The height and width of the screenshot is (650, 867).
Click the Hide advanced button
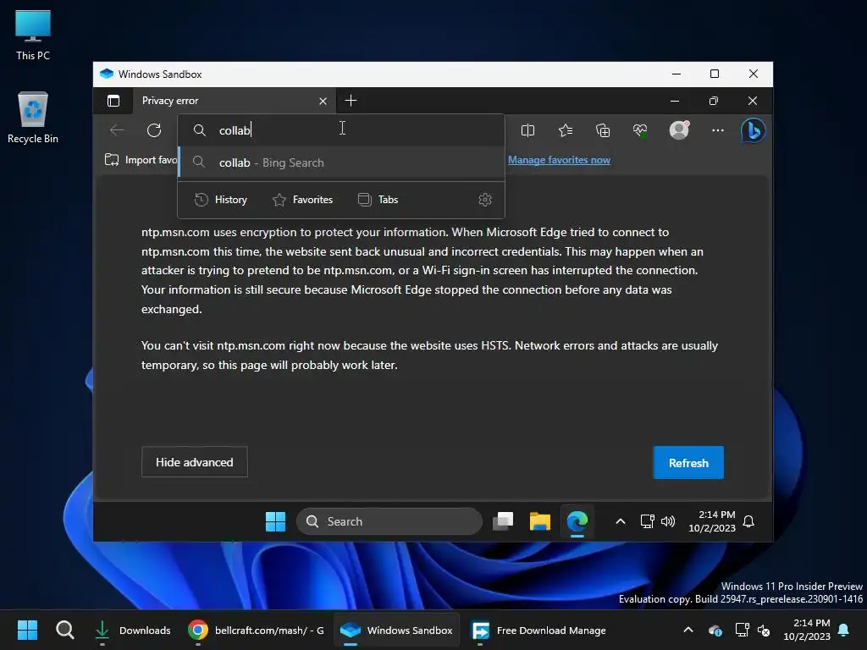195,462
